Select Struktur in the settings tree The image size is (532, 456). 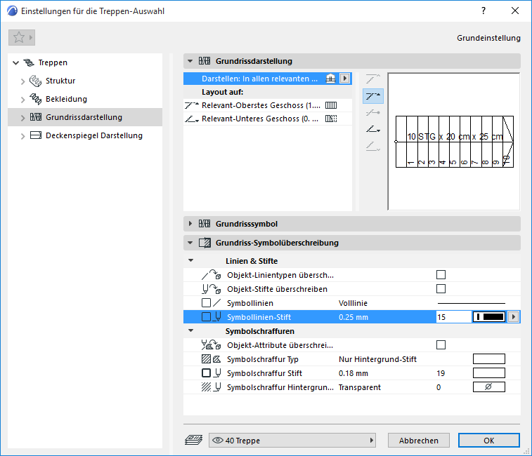[x=60, y=81]
